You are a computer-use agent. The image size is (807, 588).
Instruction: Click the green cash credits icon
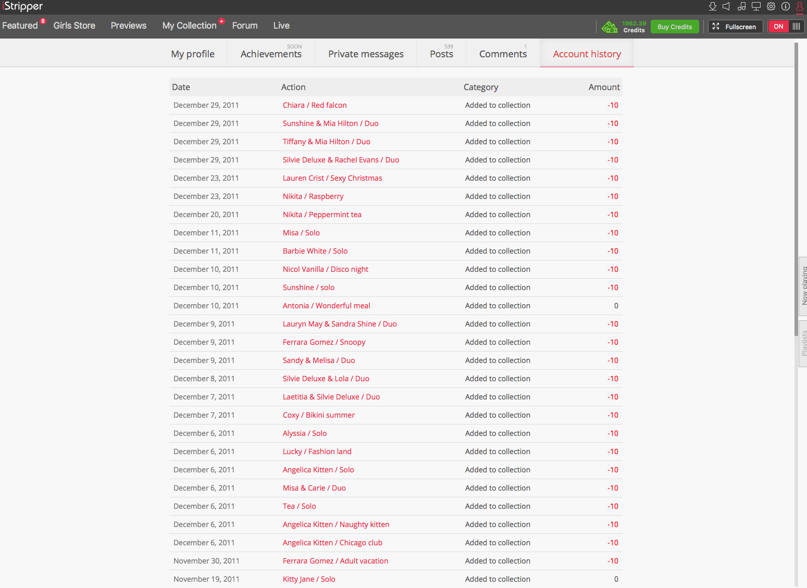pyautogui.click(x=609, y=27)
